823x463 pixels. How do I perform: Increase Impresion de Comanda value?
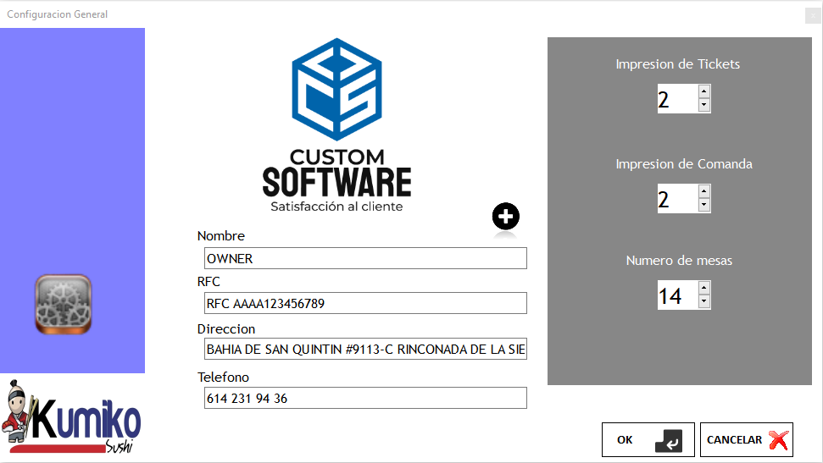click(x=703, y=191)
